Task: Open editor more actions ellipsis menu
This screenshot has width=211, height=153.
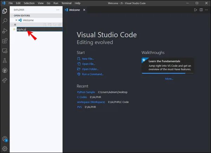Action: coord(206,10)
